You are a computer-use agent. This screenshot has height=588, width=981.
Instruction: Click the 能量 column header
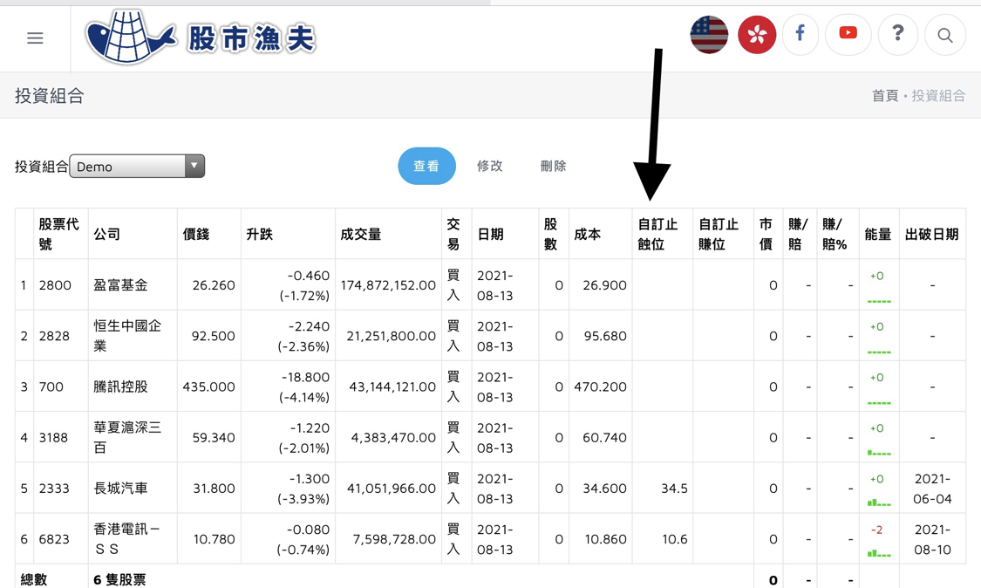click(x=878, y=234)
